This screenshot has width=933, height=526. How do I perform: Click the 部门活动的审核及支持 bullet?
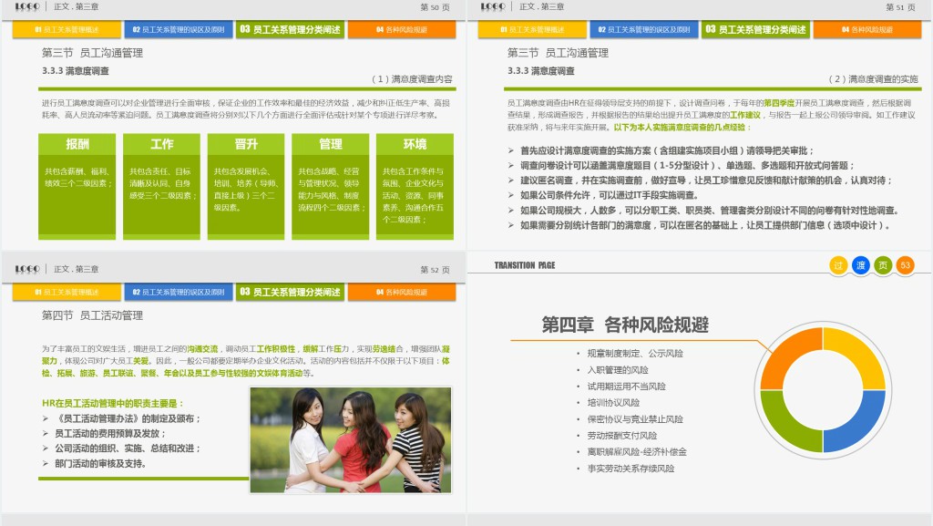coord(100,463)
